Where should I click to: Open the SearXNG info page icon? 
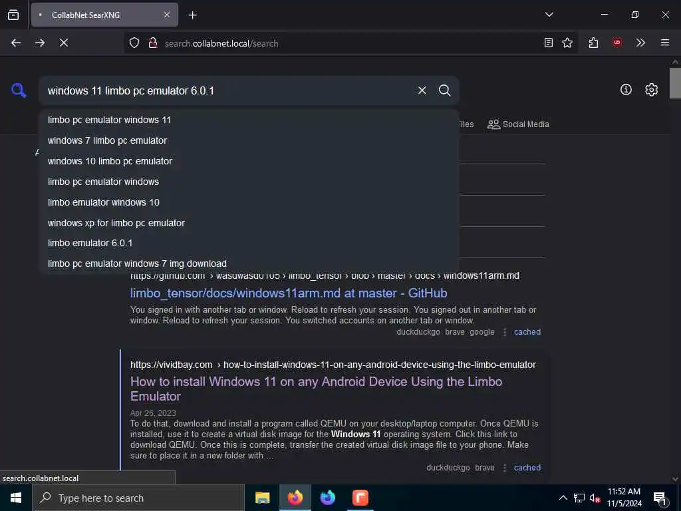(625, 90)
